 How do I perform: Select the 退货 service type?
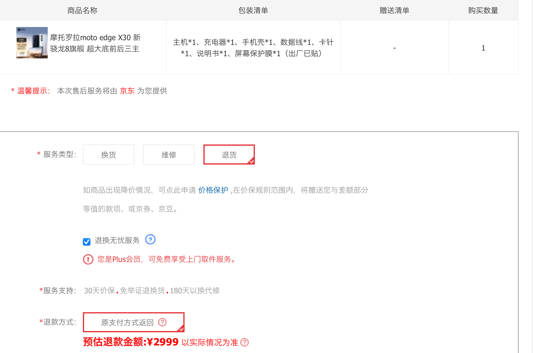[229, 155]
